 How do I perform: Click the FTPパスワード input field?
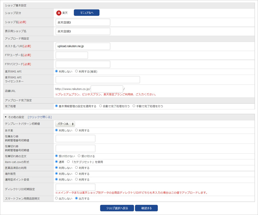coord(83,64)
